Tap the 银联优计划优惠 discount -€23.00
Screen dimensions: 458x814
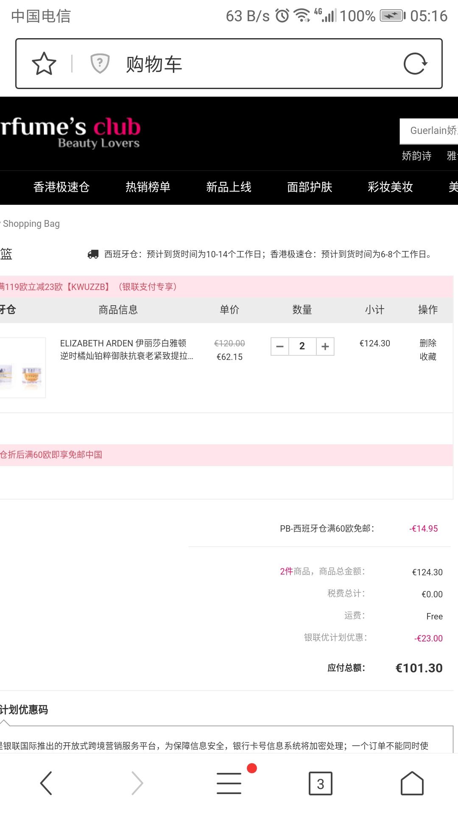[x=428, y=638]
